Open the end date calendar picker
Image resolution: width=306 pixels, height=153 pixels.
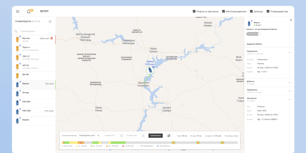click(x=143, y=136)
